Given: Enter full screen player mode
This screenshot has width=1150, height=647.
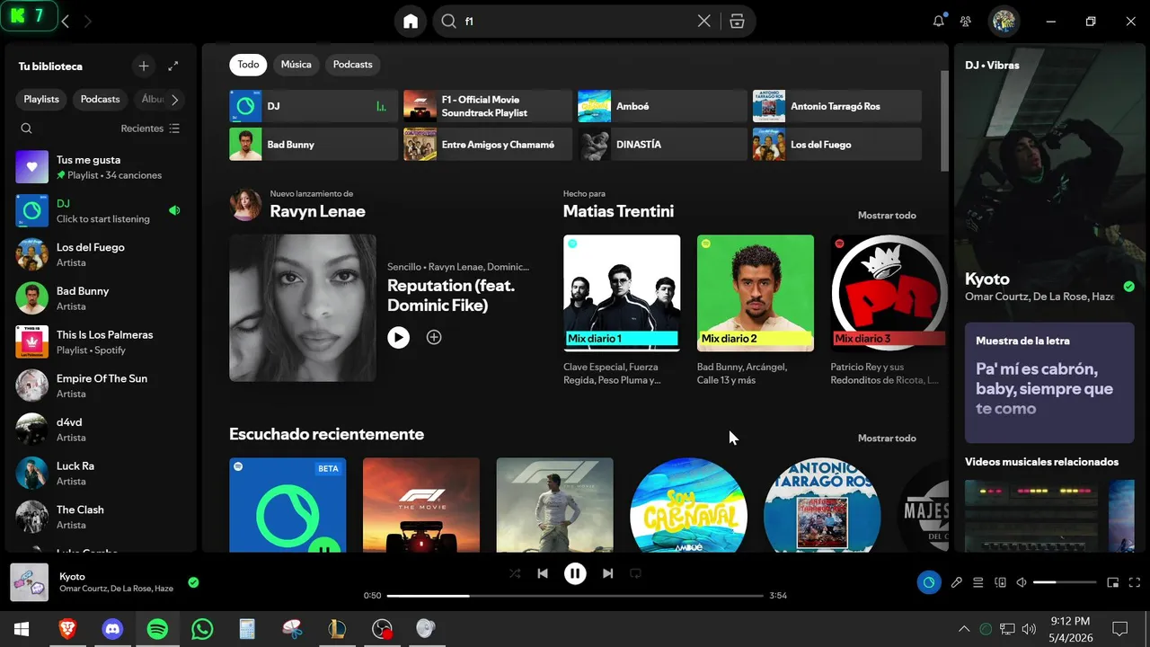Looking at the screenshot, I should pos(1135,582).
